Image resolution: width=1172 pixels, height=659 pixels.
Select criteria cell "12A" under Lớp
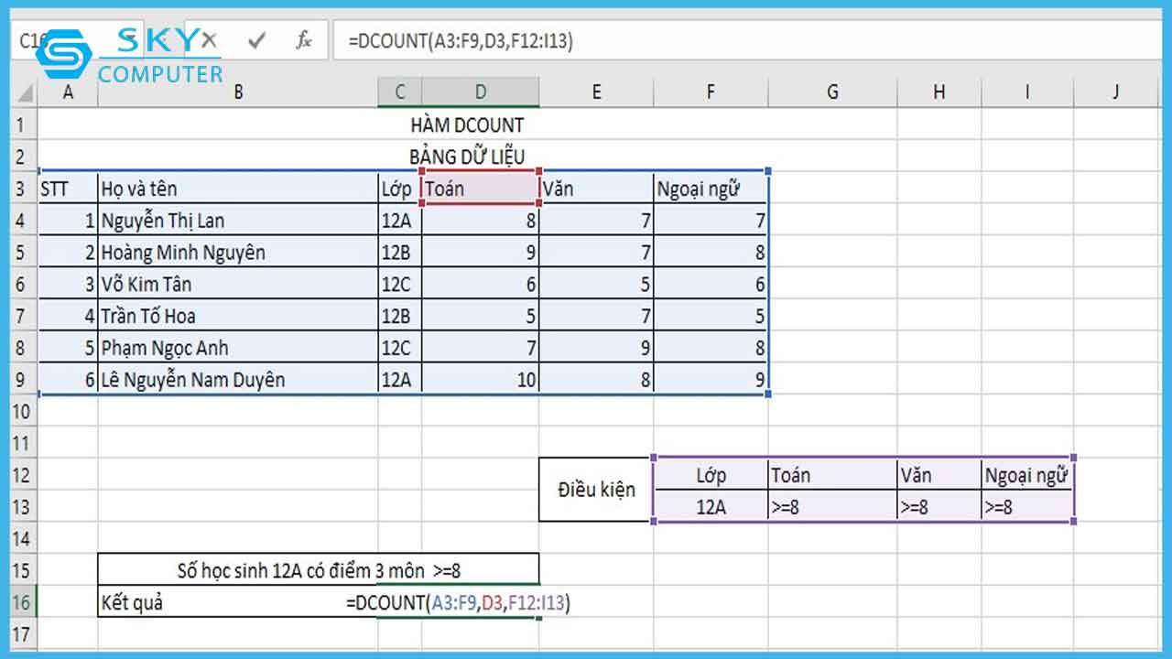pyautogui.click(x=711, y=506)
